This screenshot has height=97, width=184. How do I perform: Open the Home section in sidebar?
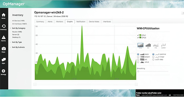3,16
